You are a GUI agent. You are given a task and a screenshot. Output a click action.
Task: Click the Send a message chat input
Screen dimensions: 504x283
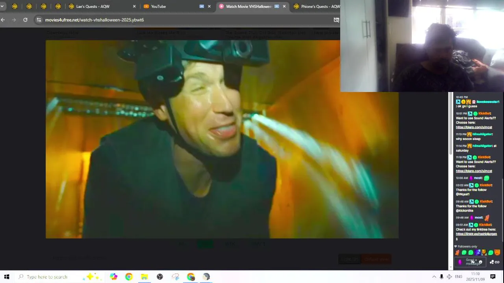[471, 262]
